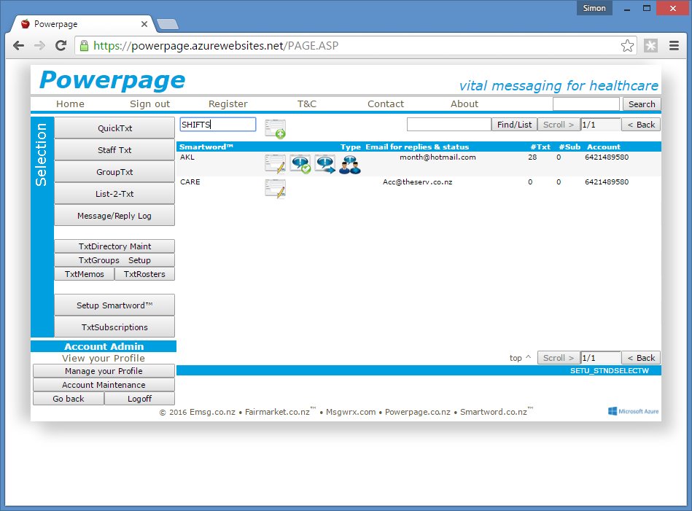The image size is (692, 511).
Task: Click the Smartword name input containing SHIFTS
Action: [217, 125]
